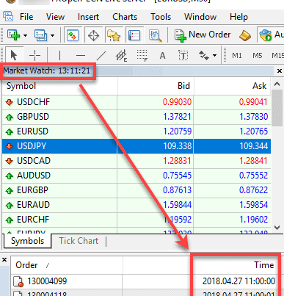The image size is (284, 296).
Task: Open the Help menu
Action: click(x=239, y=17)
